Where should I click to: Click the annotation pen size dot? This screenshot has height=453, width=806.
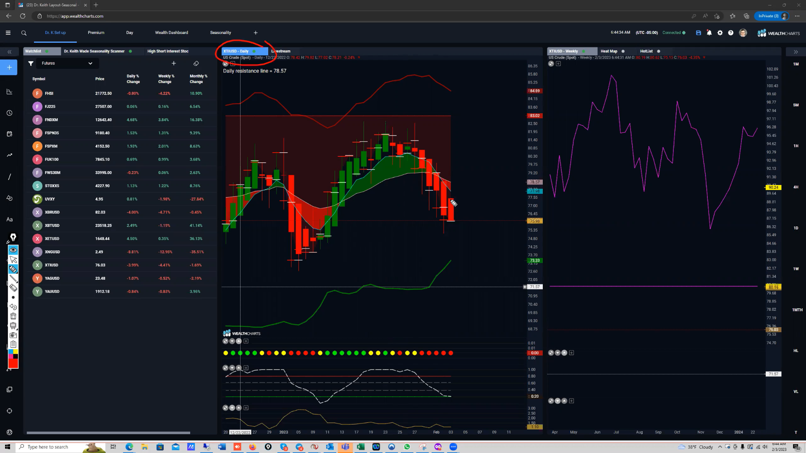click(x=13, y=297)
